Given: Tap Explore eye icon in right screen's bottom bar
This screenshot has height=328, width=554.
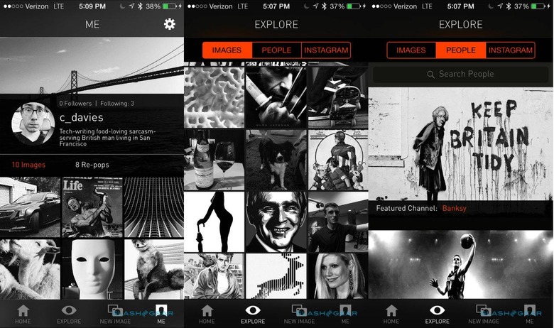Looking at the screenshot, I should pyautogui.click(x=438, y=310).
